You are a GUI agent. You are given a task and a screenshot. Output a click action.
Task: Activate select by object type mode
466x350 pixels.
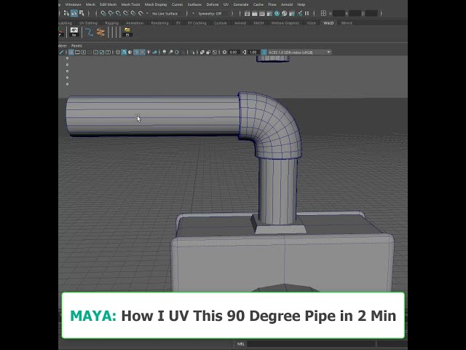pos(74,13)
